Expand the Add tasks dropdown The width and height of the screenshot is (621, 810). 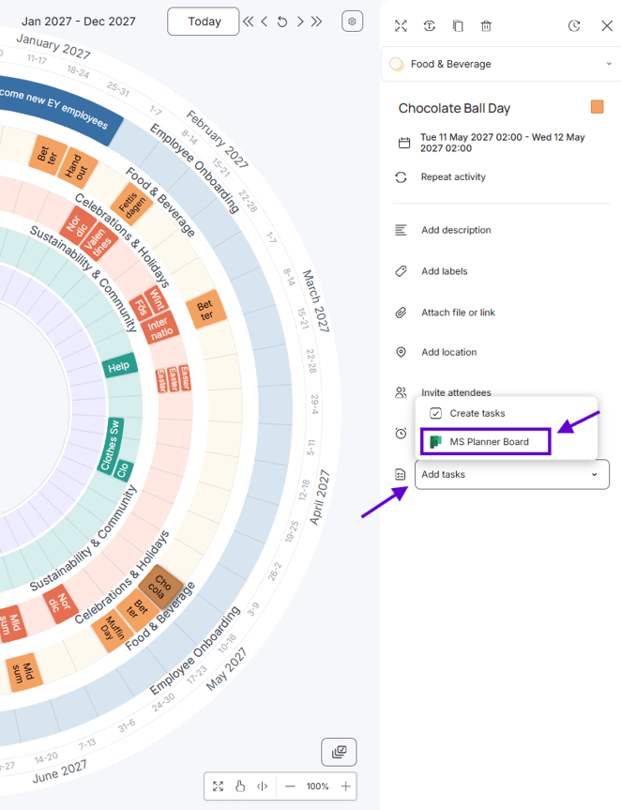click(x=512, y=474)
